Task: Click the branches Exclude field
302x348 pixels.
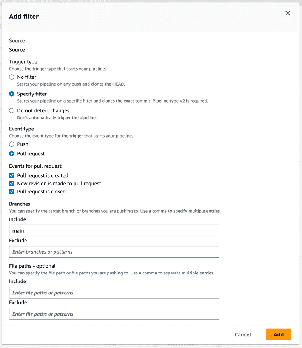Action: click(114, 251)
